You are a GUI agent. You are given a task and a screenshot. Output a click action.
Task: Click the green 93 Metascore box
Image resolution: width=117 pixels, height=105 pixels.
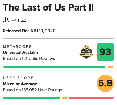[105, 52]
